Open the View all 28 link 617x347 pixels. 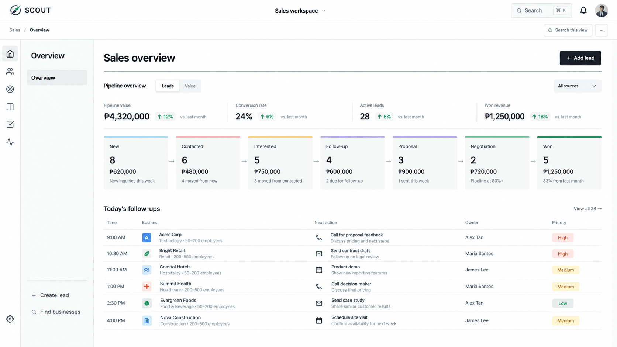point(587,209)
